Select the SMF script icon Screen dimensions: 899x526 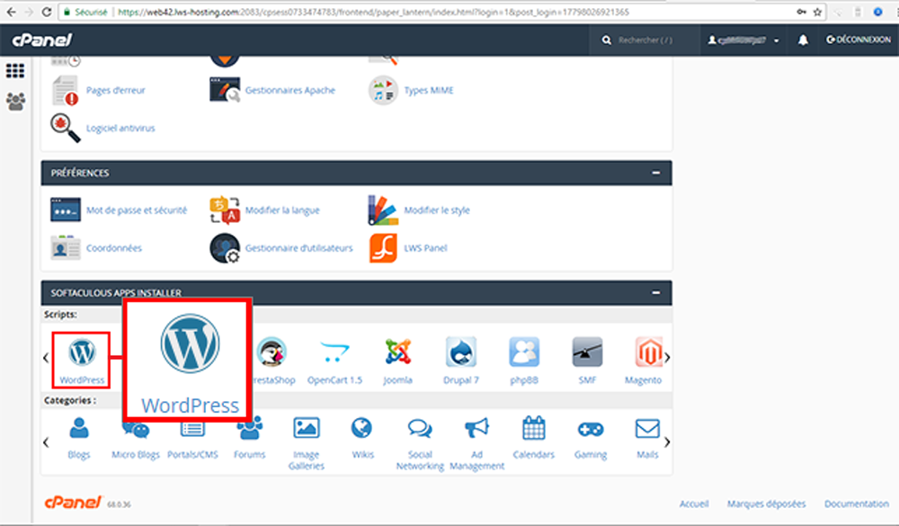tap(587, 352)
